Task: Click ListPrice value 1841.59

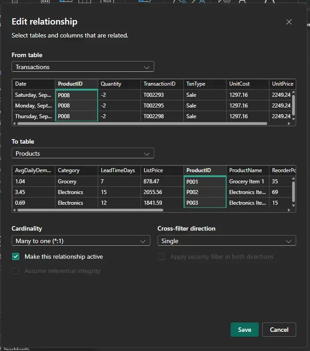Action: pyautogui.click(x=162, y=202)
